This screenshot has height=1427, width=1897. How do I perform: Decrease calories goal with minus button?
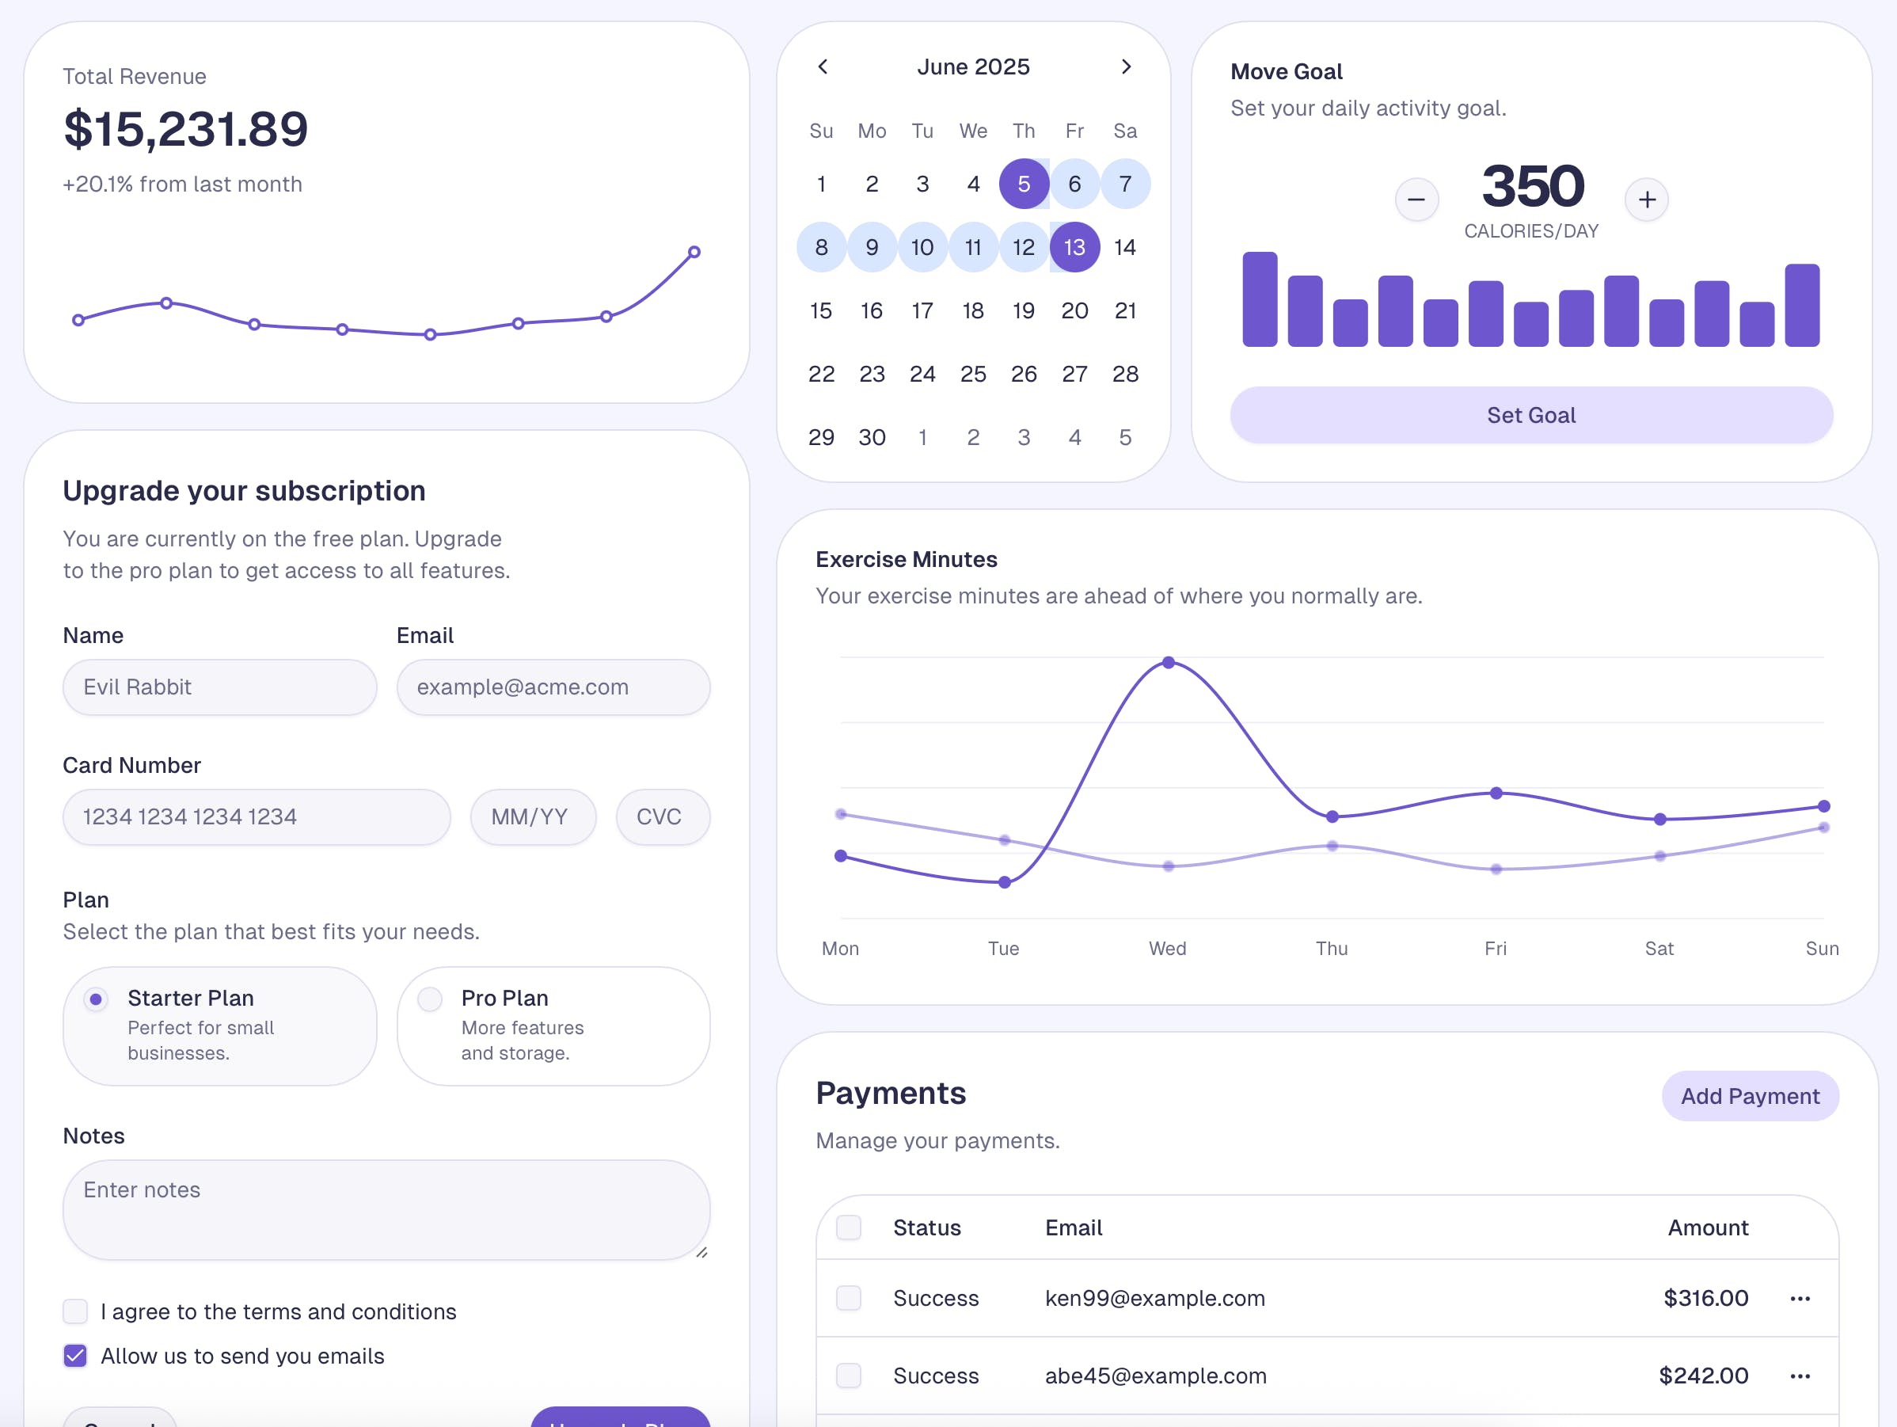pos(1416,200)
